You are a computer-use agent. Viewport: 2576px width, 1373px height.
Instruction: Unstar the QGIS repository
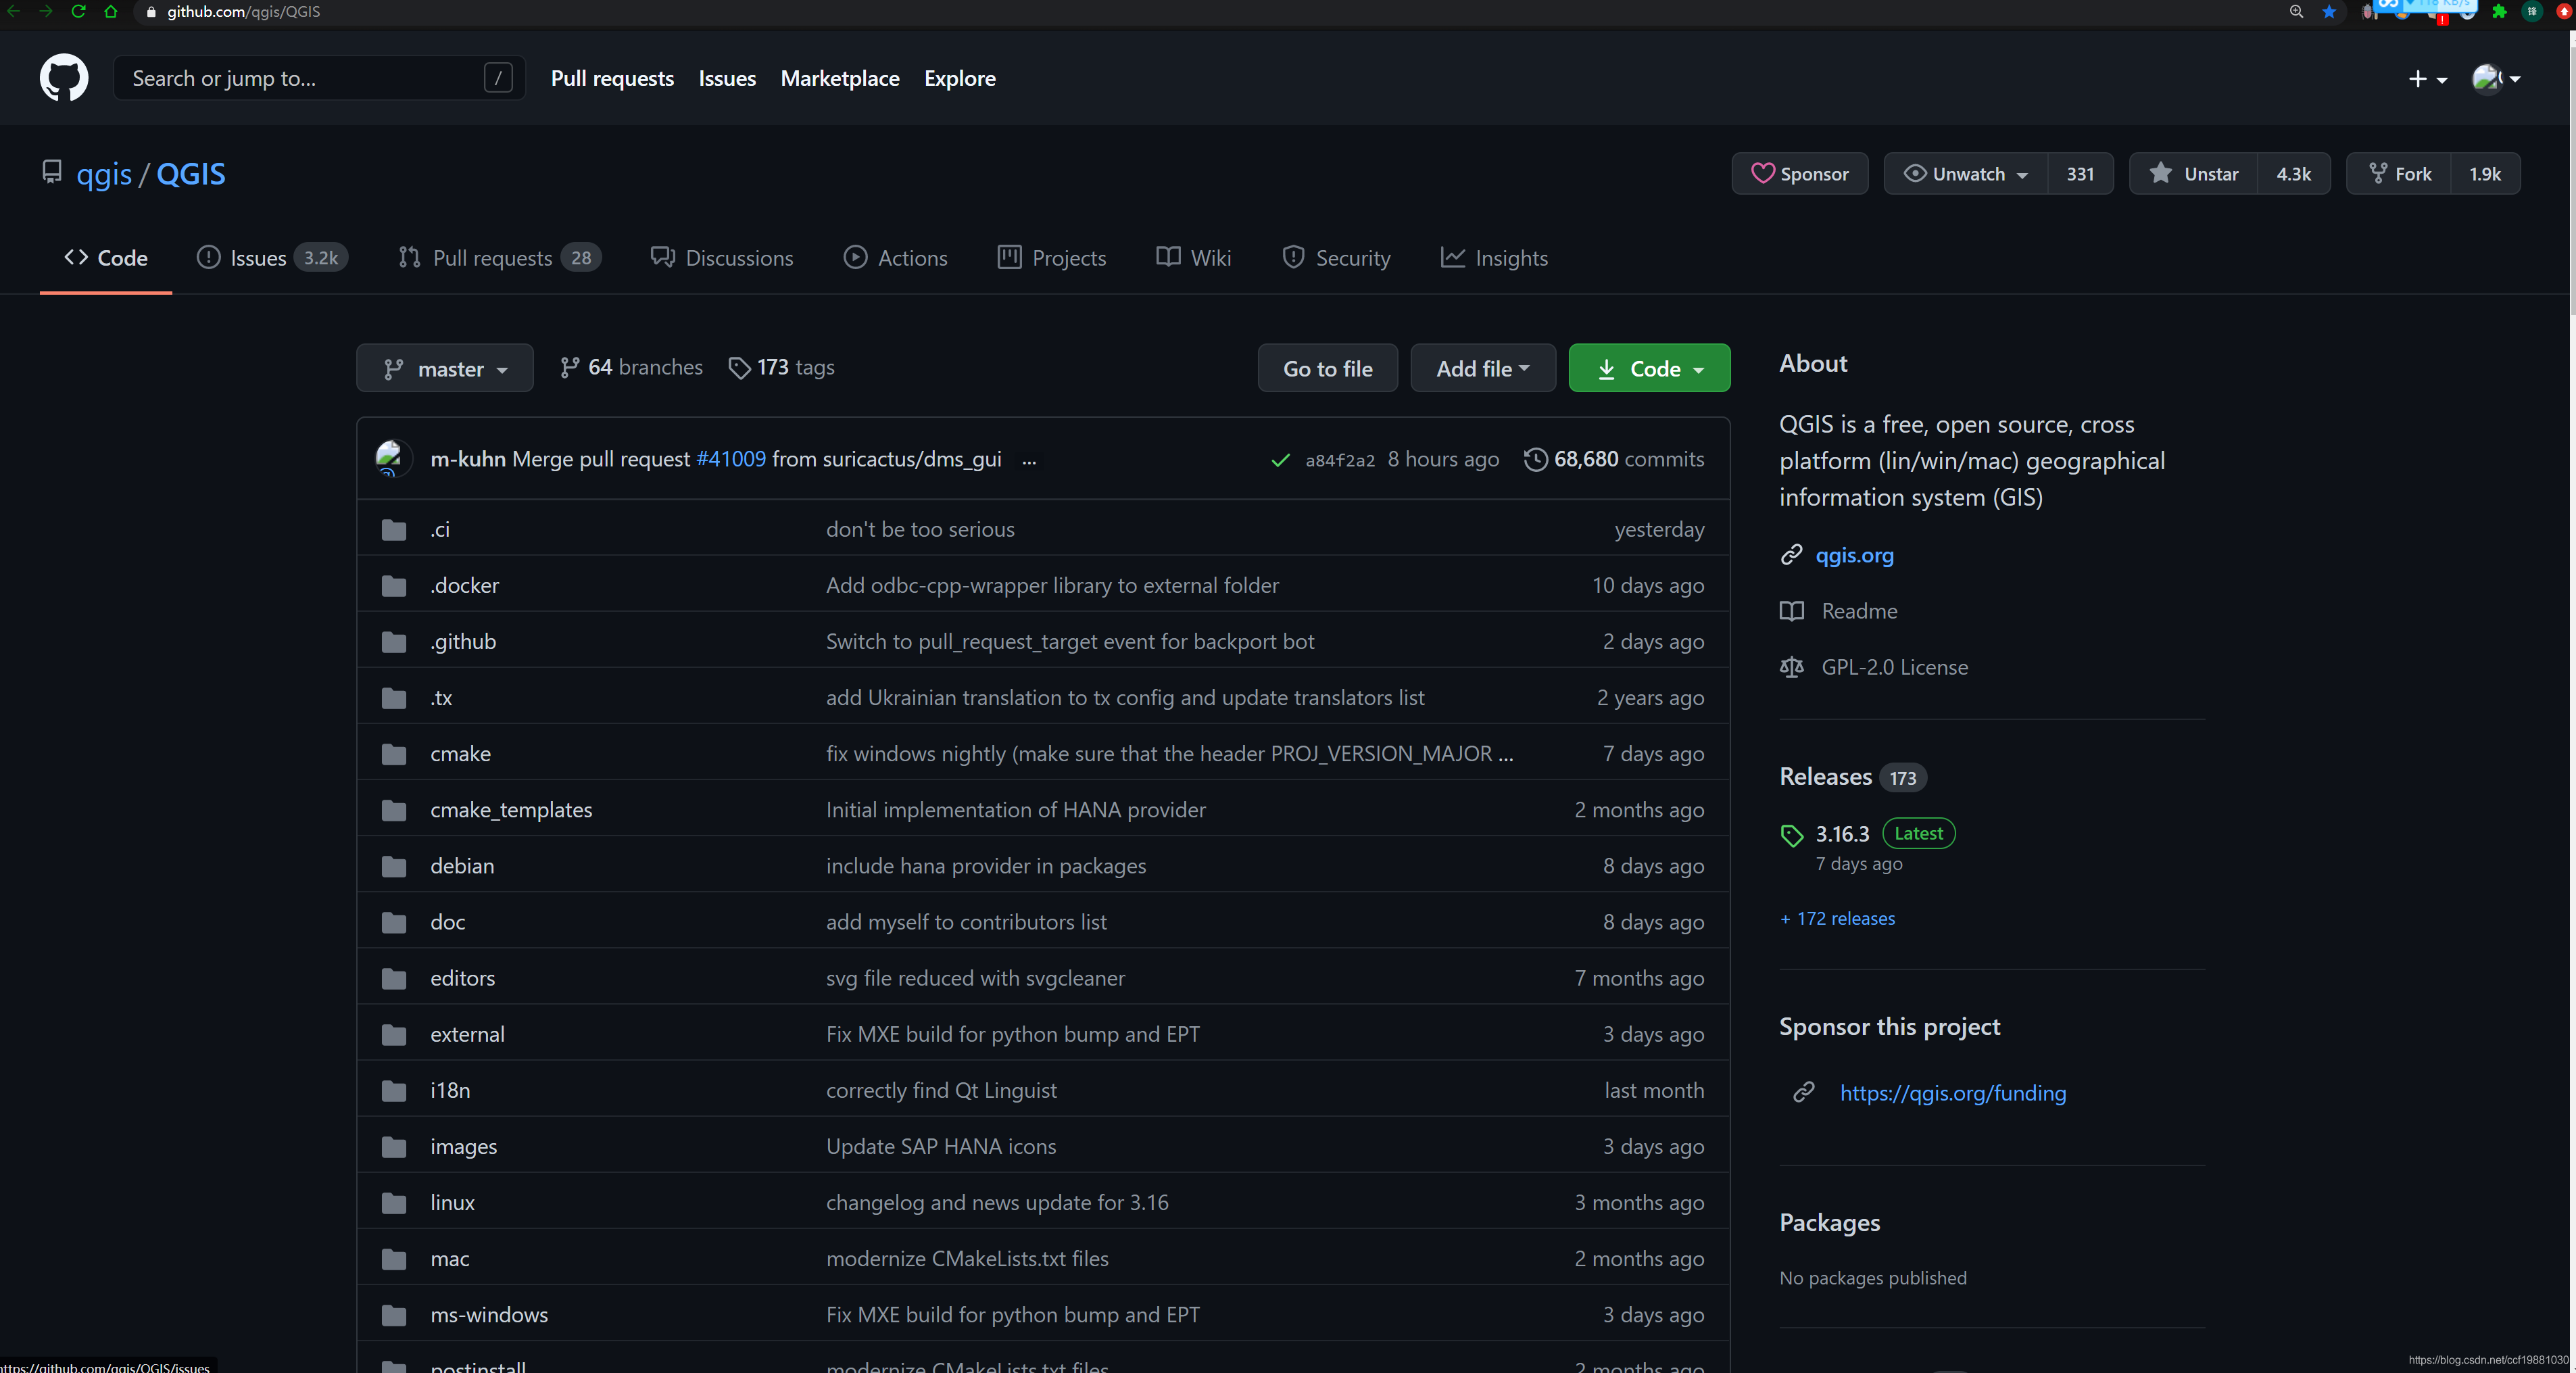pos(2194,174)
